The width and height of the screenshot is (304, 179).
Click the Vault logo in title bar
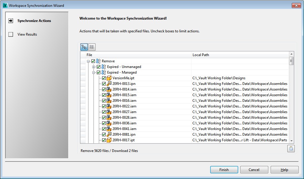5,5
